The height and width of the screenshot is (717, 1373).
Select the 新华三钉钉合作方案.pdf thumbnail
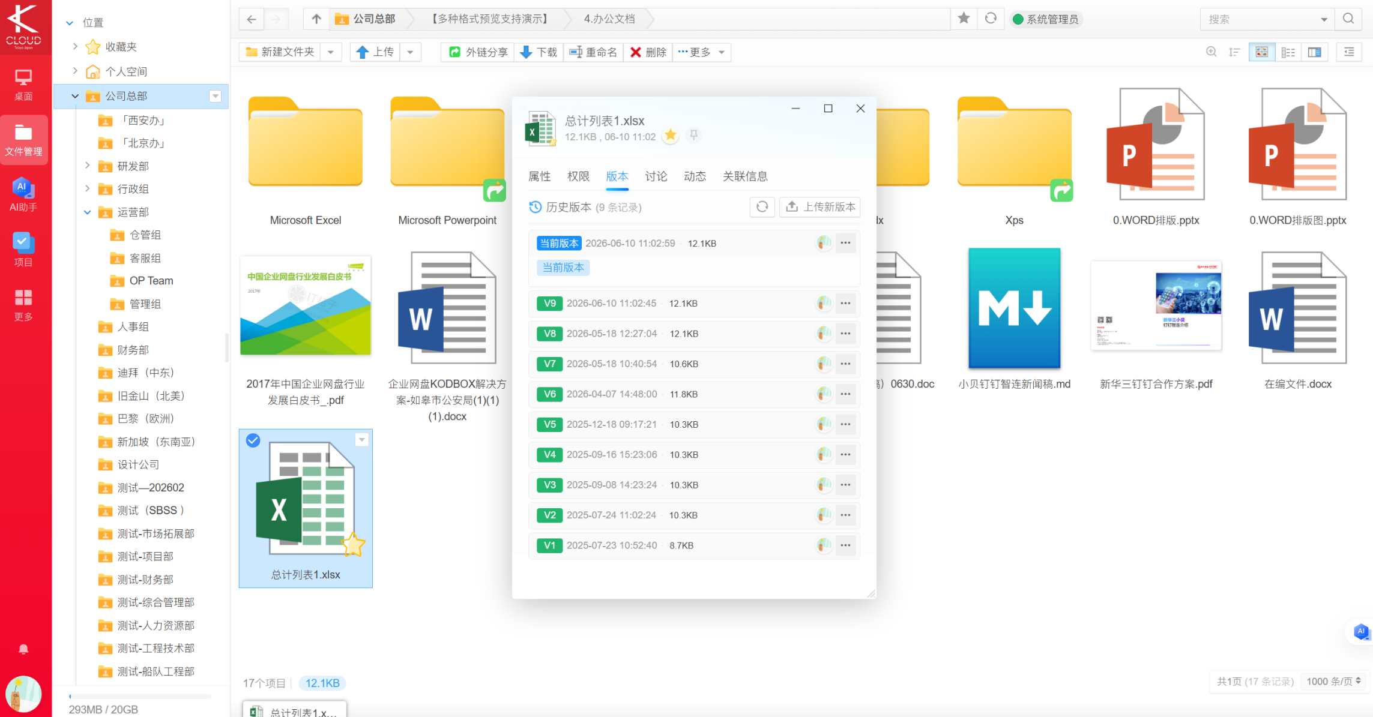pos(1156,305)
